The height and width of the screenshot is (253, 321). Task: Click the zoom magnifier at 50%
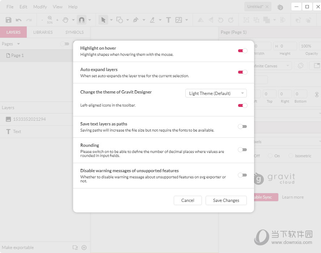click(50, 20)
